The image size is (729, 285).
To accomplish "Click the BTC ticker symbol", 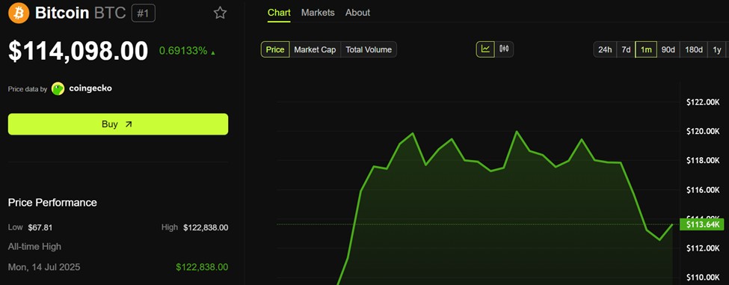I will (110, 13).
